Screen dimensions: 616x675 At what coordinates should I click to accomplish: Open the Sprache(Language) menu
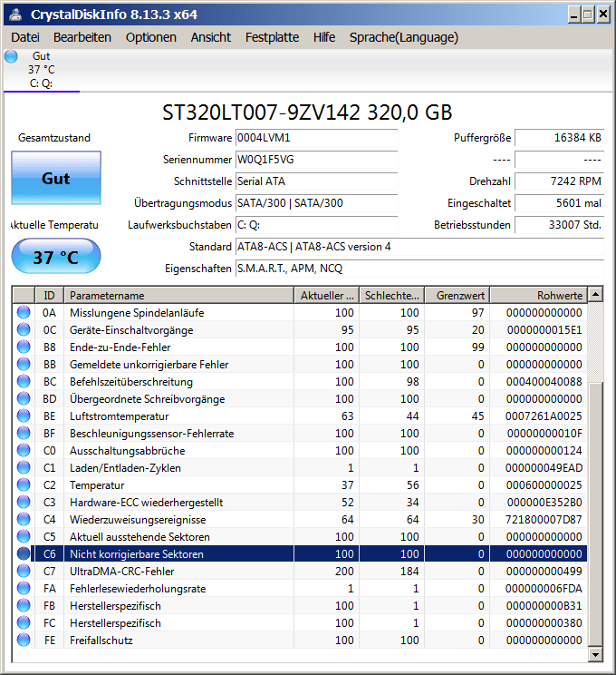[404, 37]
